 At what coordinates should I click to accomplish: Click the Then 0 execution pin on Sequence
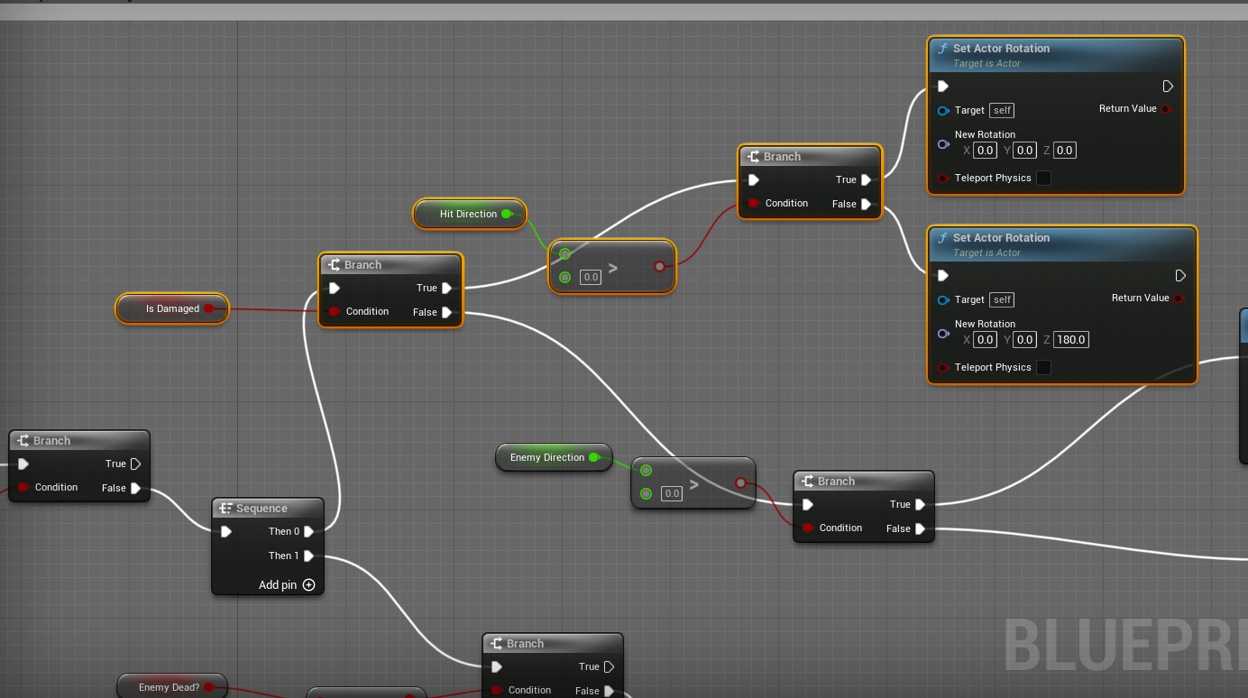308,532
